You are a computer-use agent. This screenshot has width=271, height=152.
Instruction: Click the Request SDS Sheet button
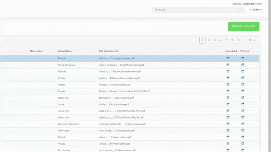[x=244, y=27]
